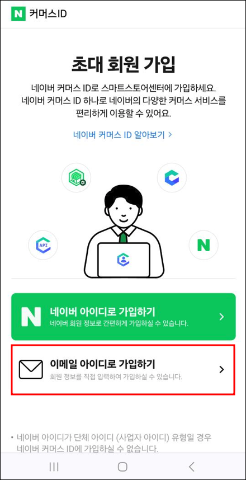Expand the chevron on email signup
246x480 pixels.
[x=222, y=369]
